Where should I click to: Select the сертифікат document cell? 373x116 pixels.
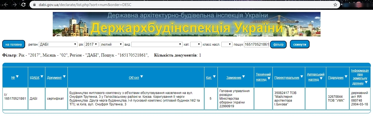(x=57, y=98)
